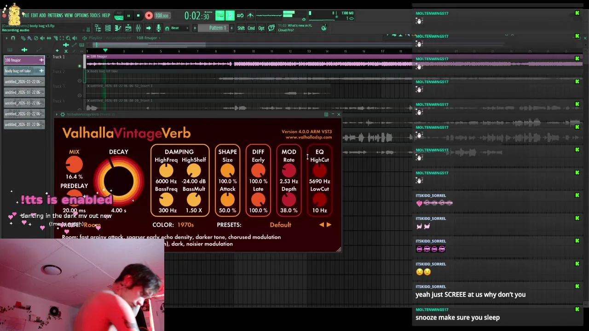Image resolution: width=589 pixels, height=331 pixels.
Task: Click the large DECAY knob
Action: tap(119, 181)
